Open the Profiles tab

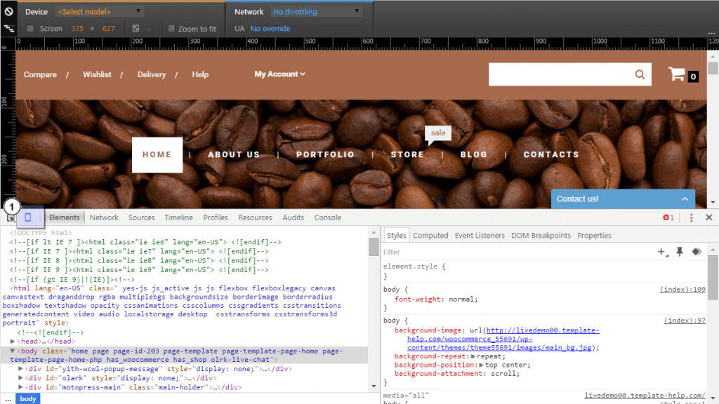(x=216, y=217)
